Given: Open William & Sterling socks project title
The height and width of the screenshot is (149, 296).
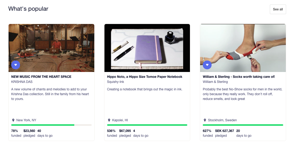Looking at the screenshot, I should 239,77.
